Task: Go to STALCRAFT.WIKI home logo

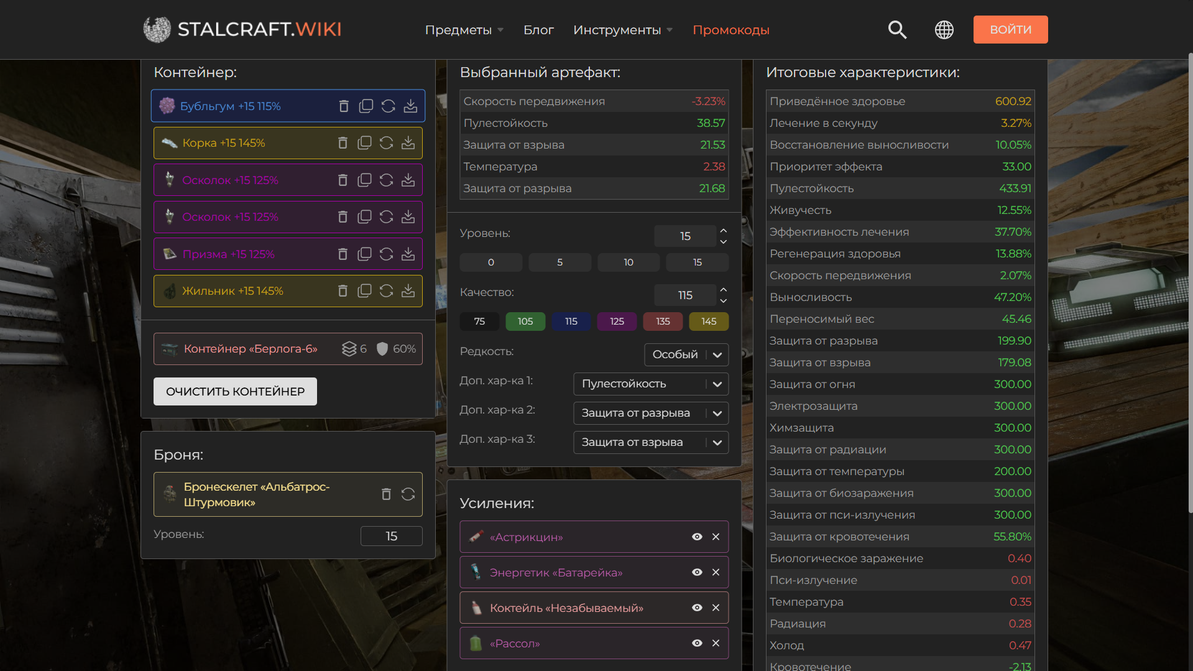Action: click(x=242, y=29)
